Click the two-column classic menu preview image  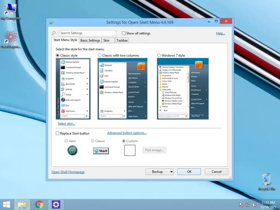tap(122, 89)
